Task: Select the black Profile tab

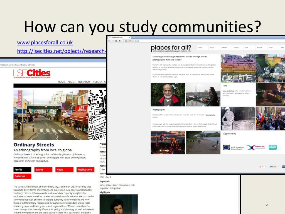Action: [x=22, y=170]
